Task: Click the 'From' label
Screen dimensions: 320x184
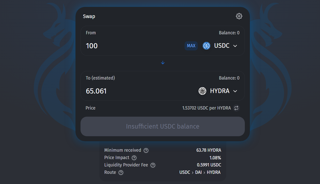Action: pyautogui.click(x=91, y=33)
